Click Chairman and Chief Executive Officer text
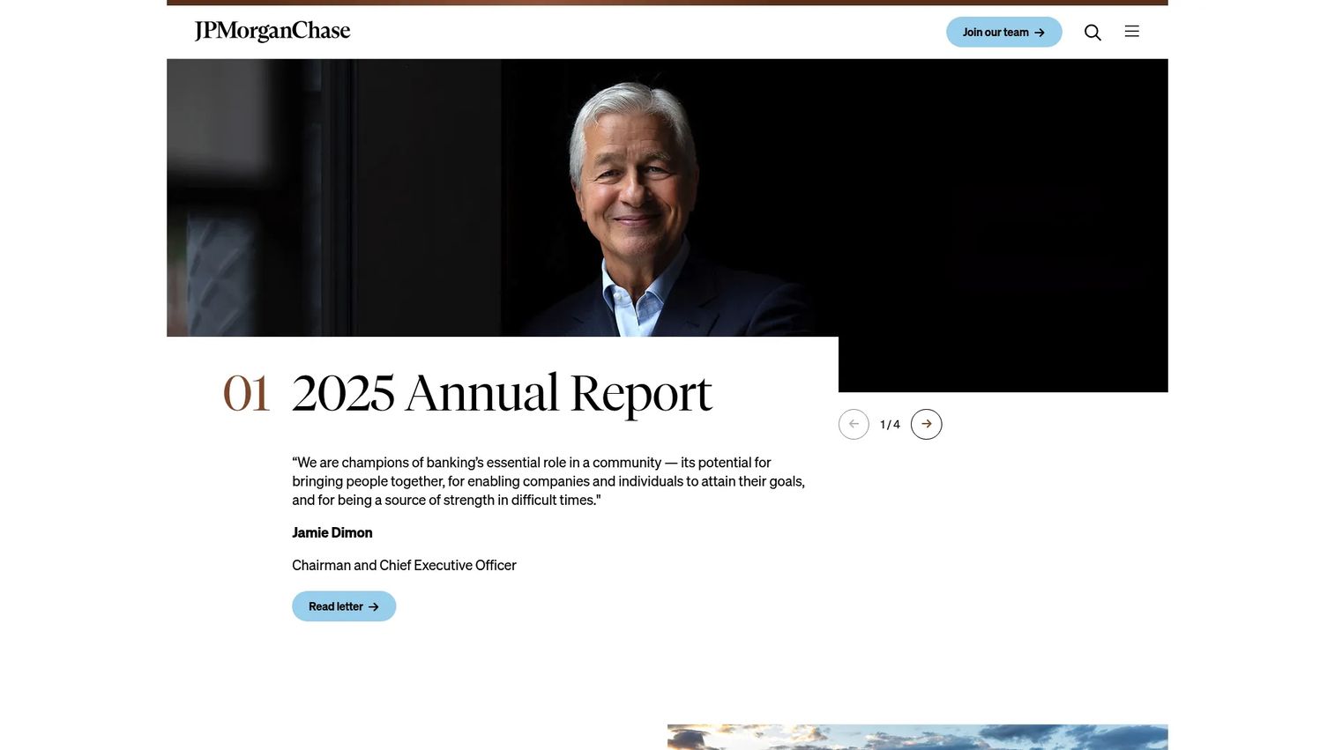The height and width of the screenshot is (750, 1335). tap(404, 565)
